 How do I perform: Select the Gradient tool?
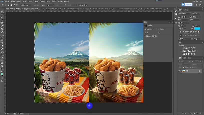2,43
